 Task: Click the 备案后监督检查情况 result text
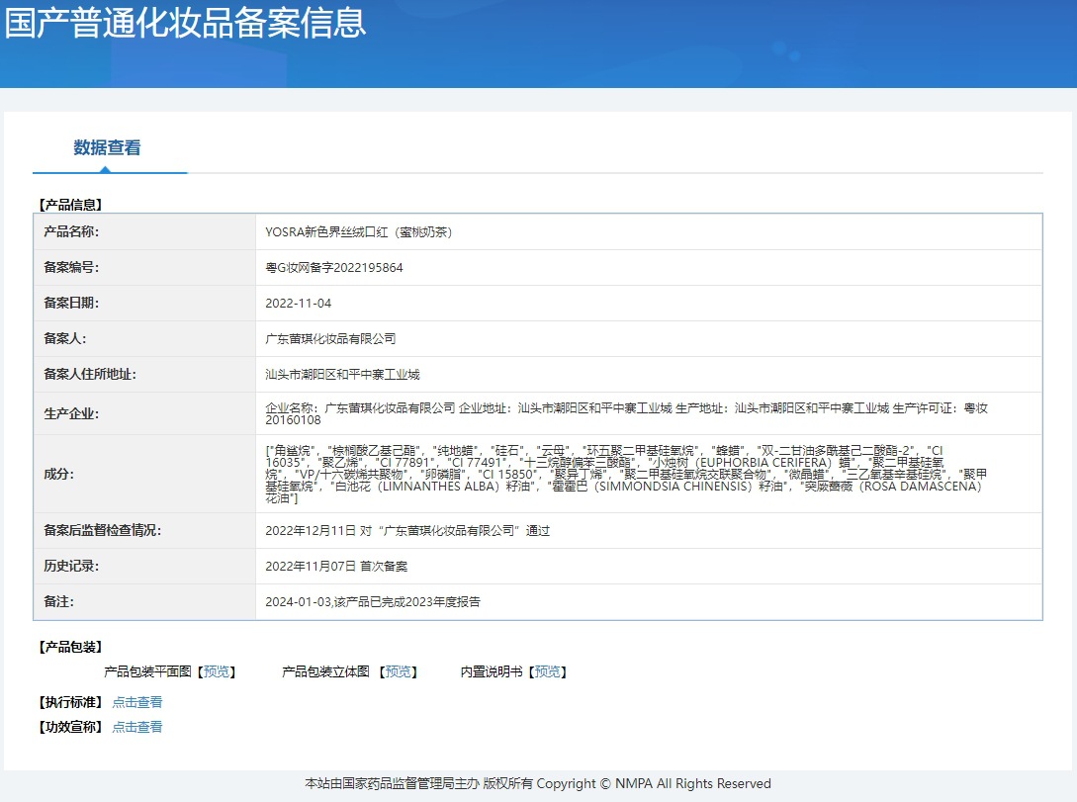click(407, 531)
